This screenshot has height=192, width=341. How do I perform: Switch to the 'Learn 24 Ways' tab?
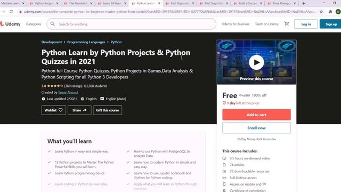pos(112,4)
